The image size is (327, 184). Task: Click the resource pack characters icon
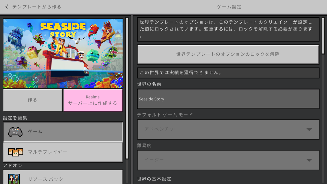pos(14,179)
